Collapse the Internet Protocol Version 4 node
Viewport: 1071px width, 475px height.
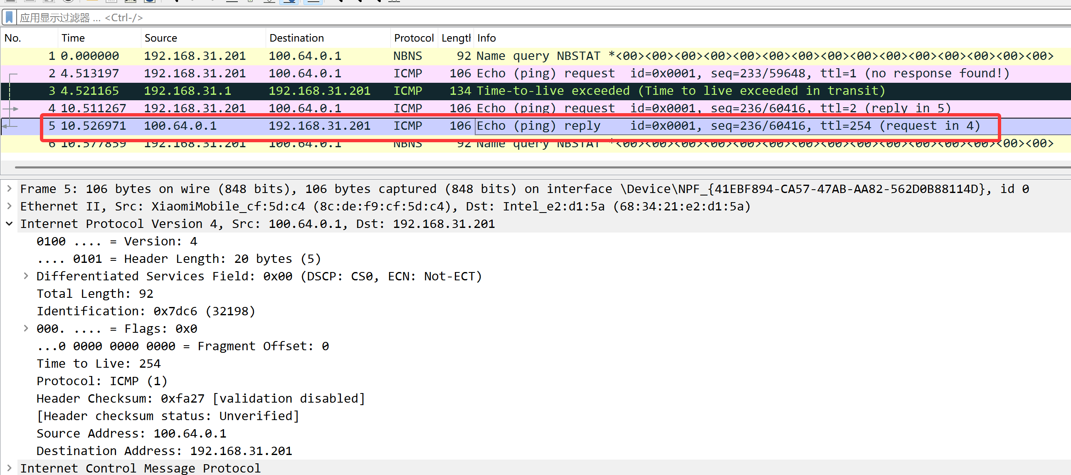pos(9,224)
